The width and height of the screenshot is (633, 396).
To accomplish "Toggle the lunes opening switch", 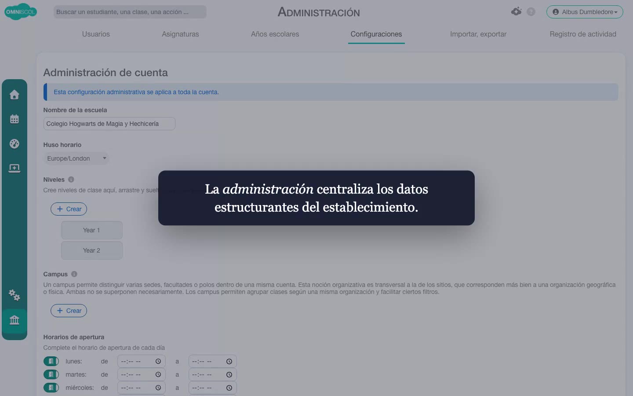I will 51,361.
